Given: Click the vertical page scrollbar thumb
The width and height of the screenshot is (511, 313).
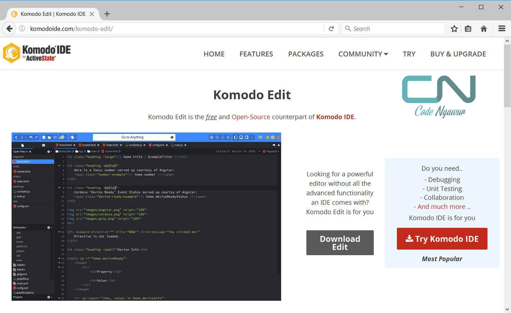Looking at the screenshot, I should (x=507, y=76).
